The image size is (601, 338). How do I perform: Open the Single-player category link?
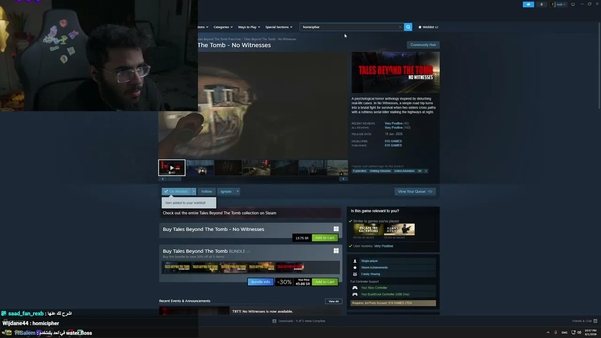[370, 261]
